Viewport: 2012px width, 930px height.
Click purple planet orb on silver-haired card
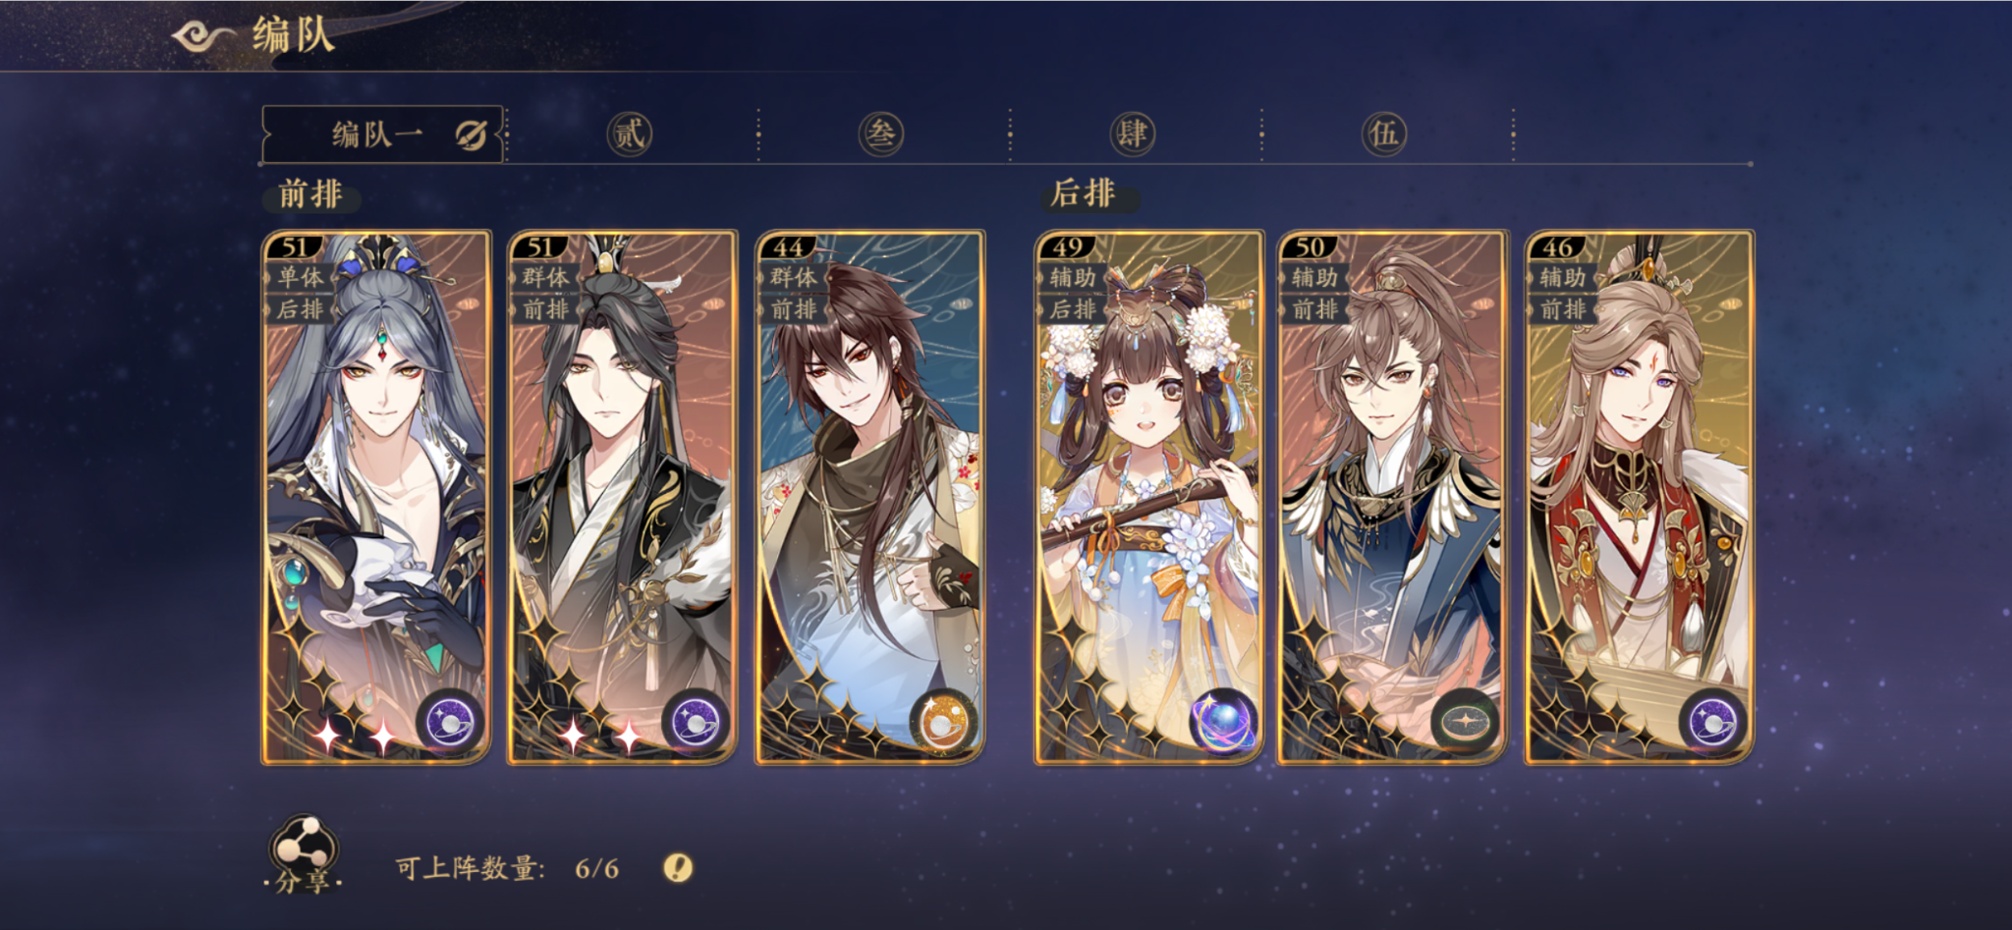click(451, 724)
